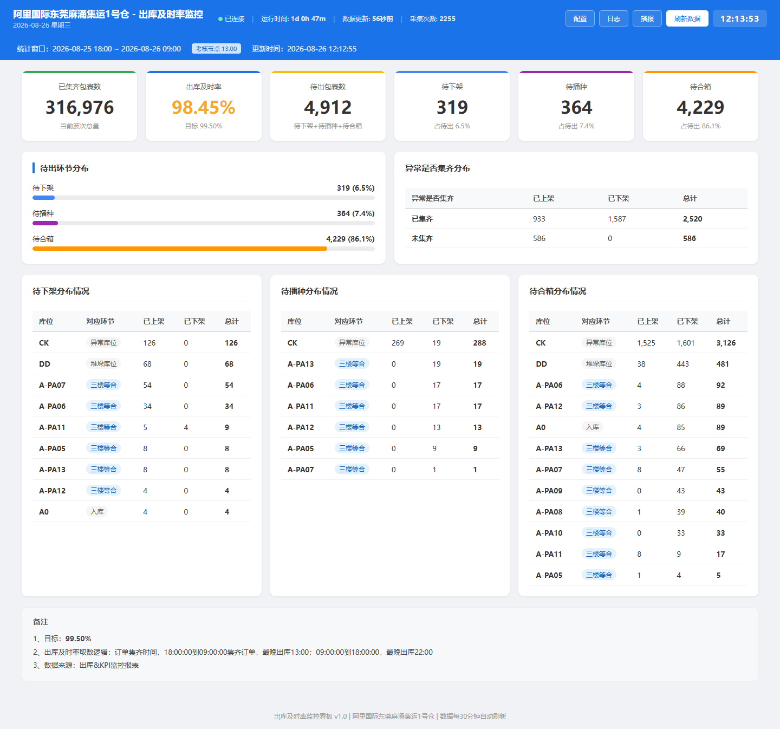Viewport: 780px width, 729px height.
Task: Select the 出库及时率 98.45% card
Action: pos(204,106)
